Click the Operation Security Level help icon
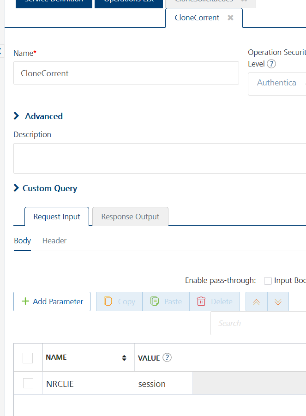306x416 pixels. pyautogui.click(x=272, y=64)
